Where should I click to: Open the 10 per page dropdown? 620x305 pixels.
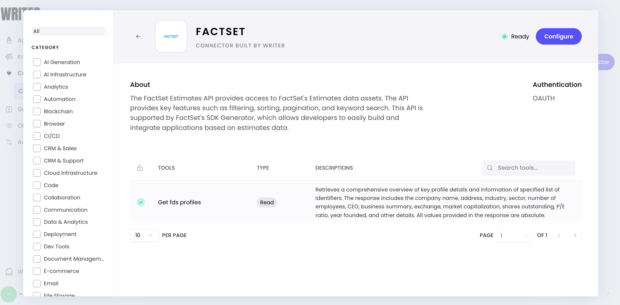point(144,235)
